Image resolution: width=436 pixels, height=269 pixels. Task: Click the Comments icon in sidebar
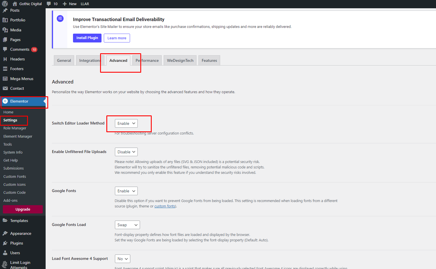click(5, 49)
